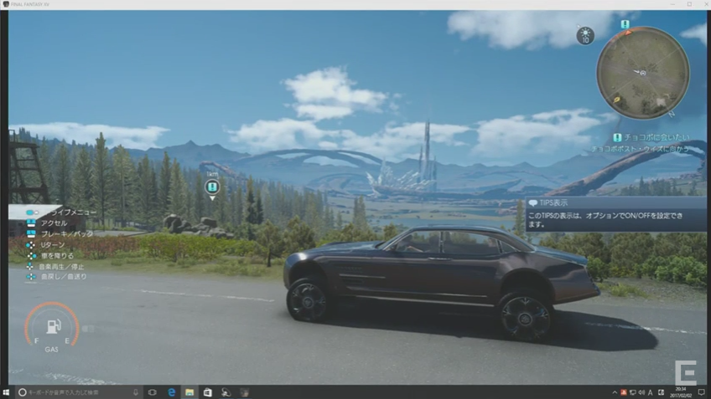Open the Windows Start menu

pyautogui.click(x=6, y=392)
